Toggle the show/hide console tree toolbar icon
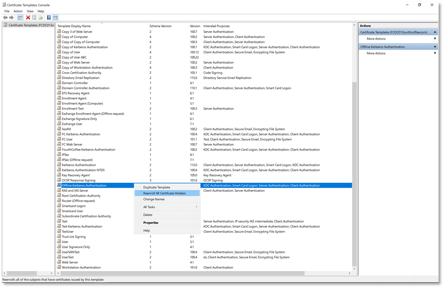The image size is (444, 288). click(x=20, y=17)
